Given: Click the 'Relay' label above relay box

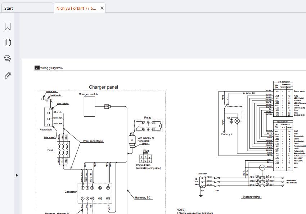Looking at the screenshot, I should pyautogui.click(x=148, y=117).
